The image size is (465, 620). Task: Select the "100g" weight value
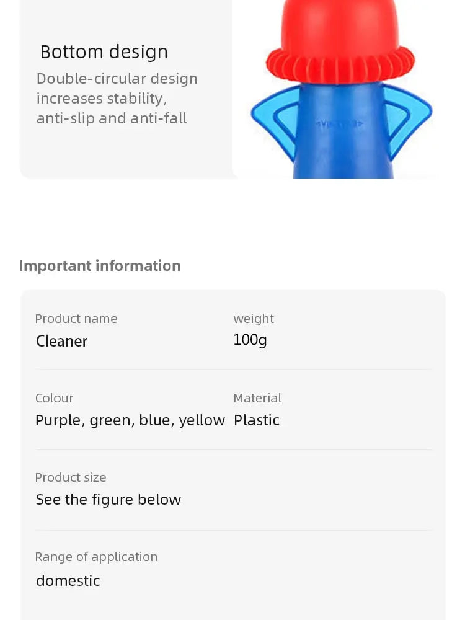point(250,340)
